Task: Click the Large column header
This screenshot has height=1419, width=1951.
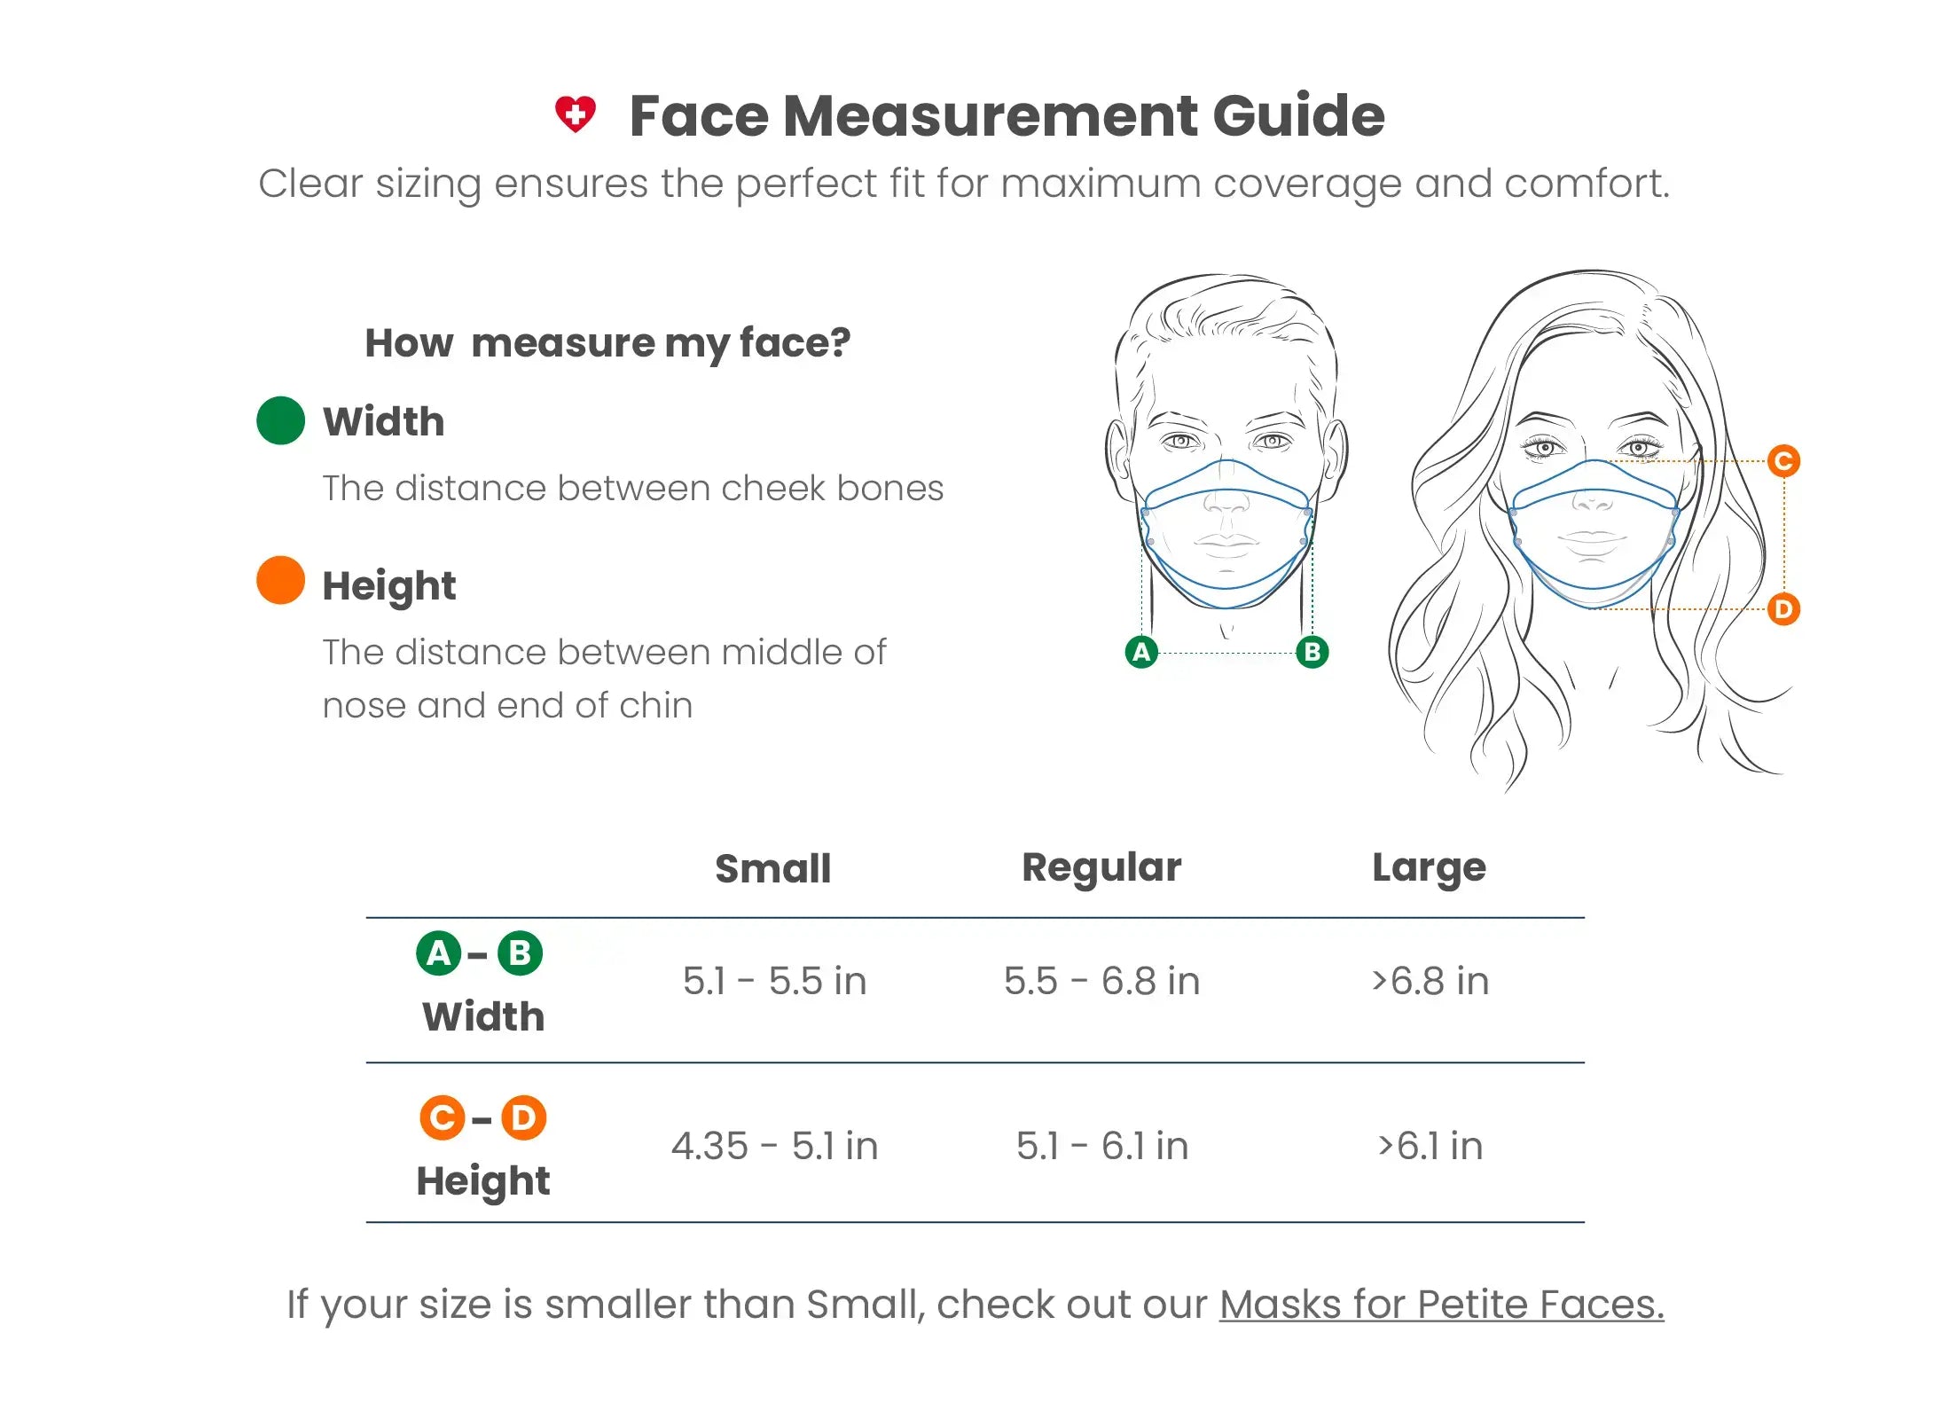Action: [x=1429, y=868]
